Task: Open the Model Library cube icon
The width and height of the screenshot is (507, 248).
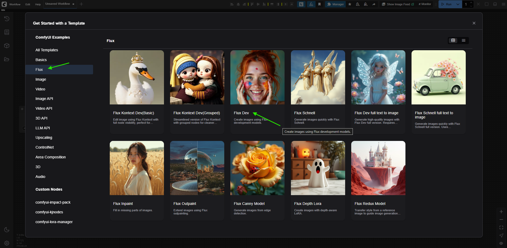Action: (7, 46)
